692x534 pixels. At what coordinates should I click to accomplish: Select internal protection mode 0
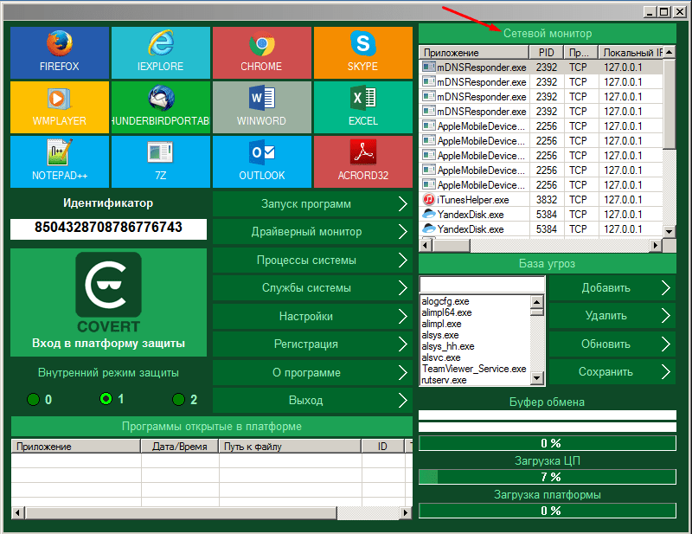tap(34, 399)
